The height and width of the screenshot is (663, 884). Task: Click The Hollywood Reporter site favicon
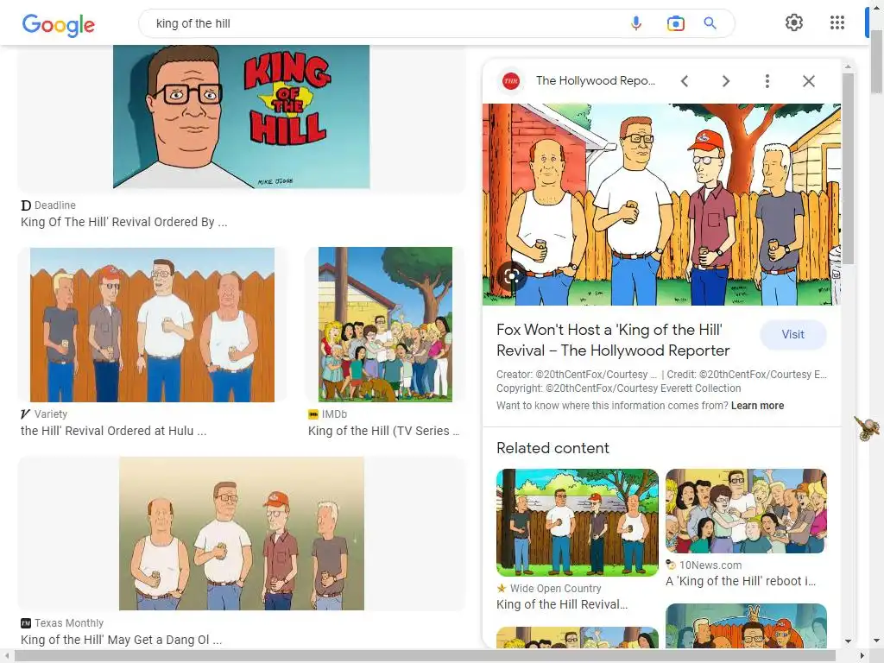click(511, 81)
